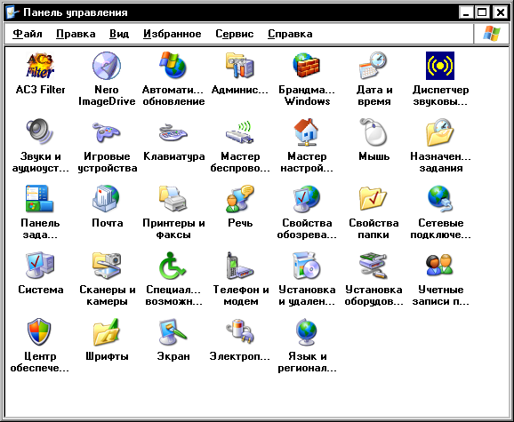Open the Сервис menu
Screen dimensions: 514x422
pyautogui.click(x=235, y=34)
